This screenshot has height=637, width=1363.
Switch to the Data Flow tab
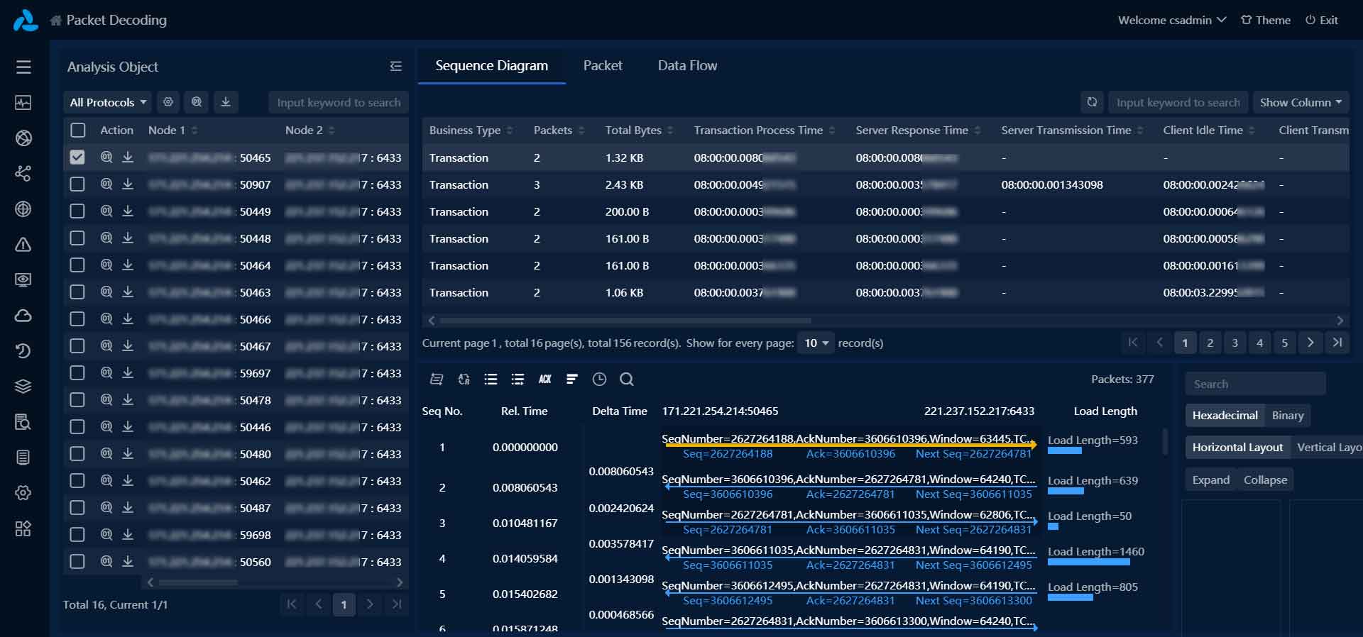pyautogui.click(x=686, y=66)
